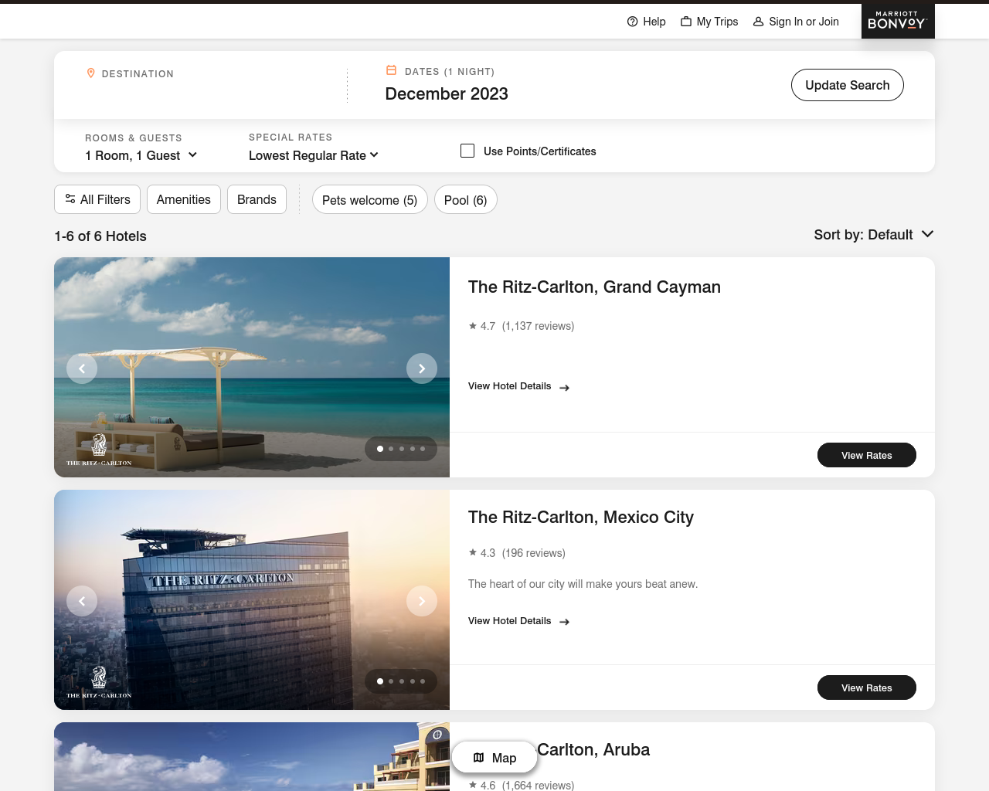989x791 pixels.
Task: Open the Lowest Regular Rate dropdown
Action: (314, 155)
